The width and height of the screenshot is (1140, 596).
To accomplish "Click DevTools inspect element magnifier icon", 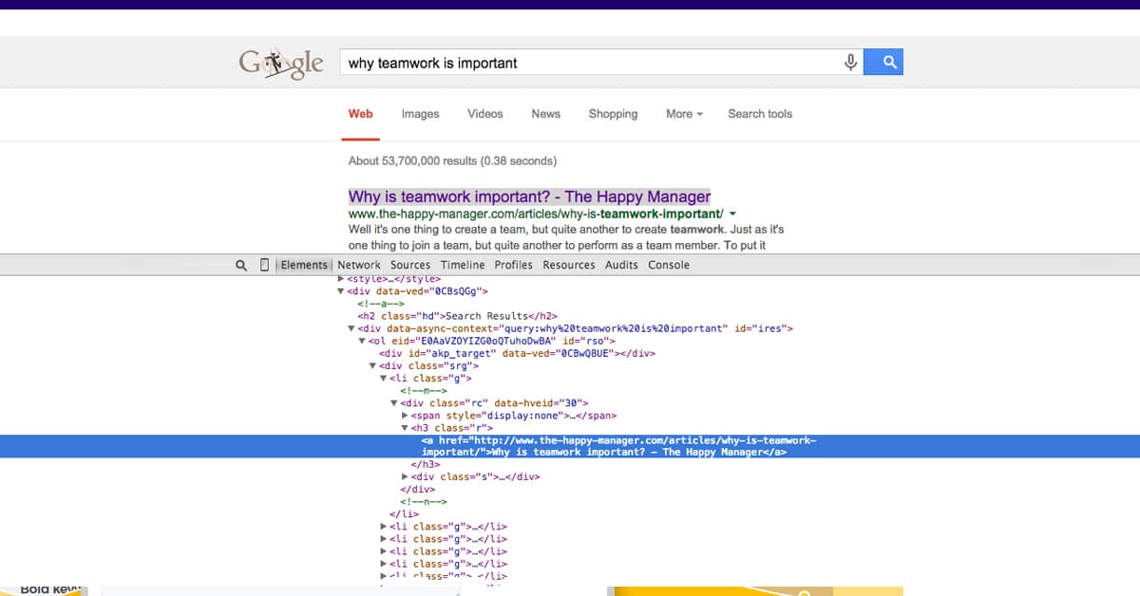I will pyautogui.click(x=241, y=265).
